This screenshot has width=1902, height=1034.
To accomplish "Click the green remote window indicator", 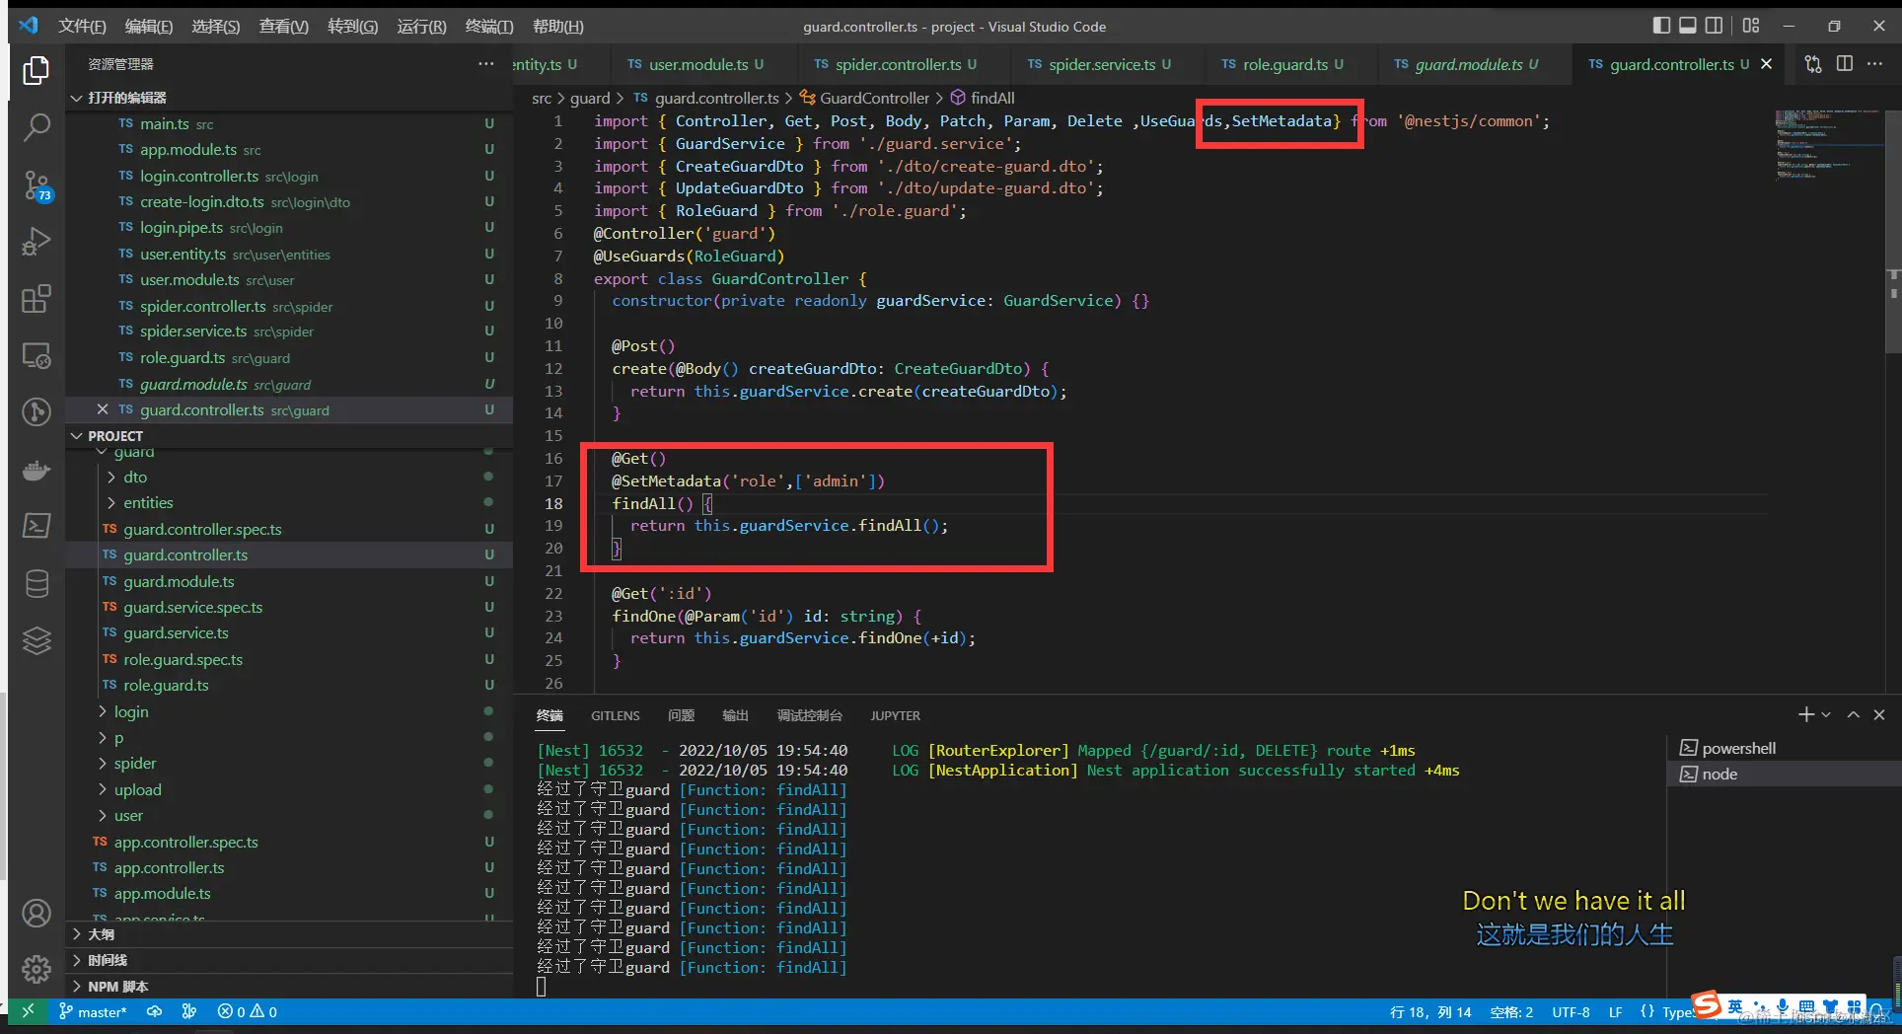I will [x=28, y=1011].
